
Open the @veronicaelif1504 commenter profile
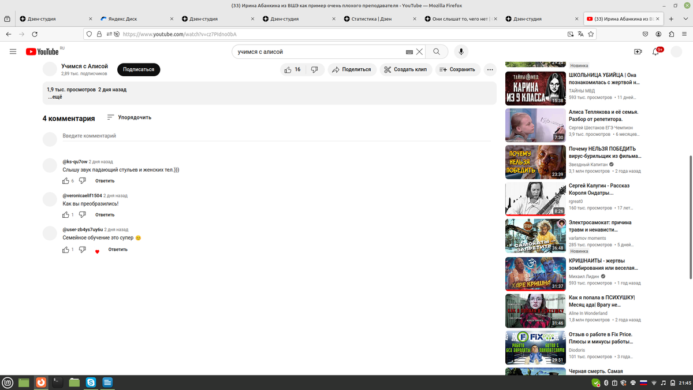[x=82, y=195]
